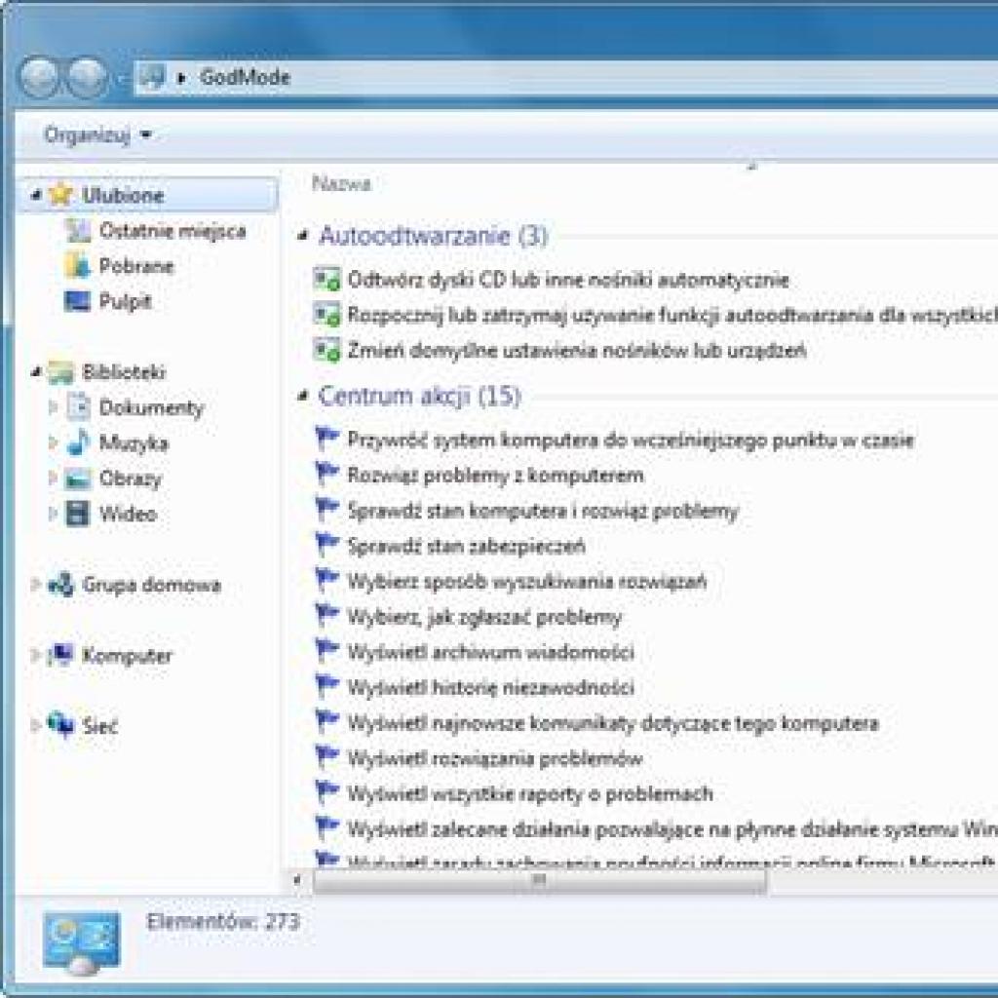Sort by the Nazwa column header
Screen dimensions: 998x998
[x=341, y=184]
